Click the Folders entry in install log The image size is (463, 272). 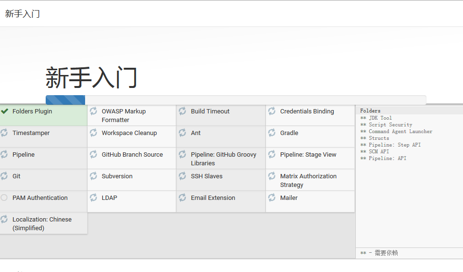(x=370, y=111)
